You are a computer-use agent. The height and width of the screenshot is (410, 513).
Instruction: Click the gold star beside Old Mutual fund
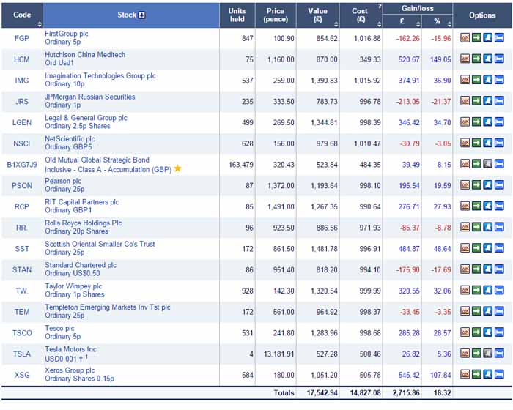pyautogui.click(x=177, y=168)
